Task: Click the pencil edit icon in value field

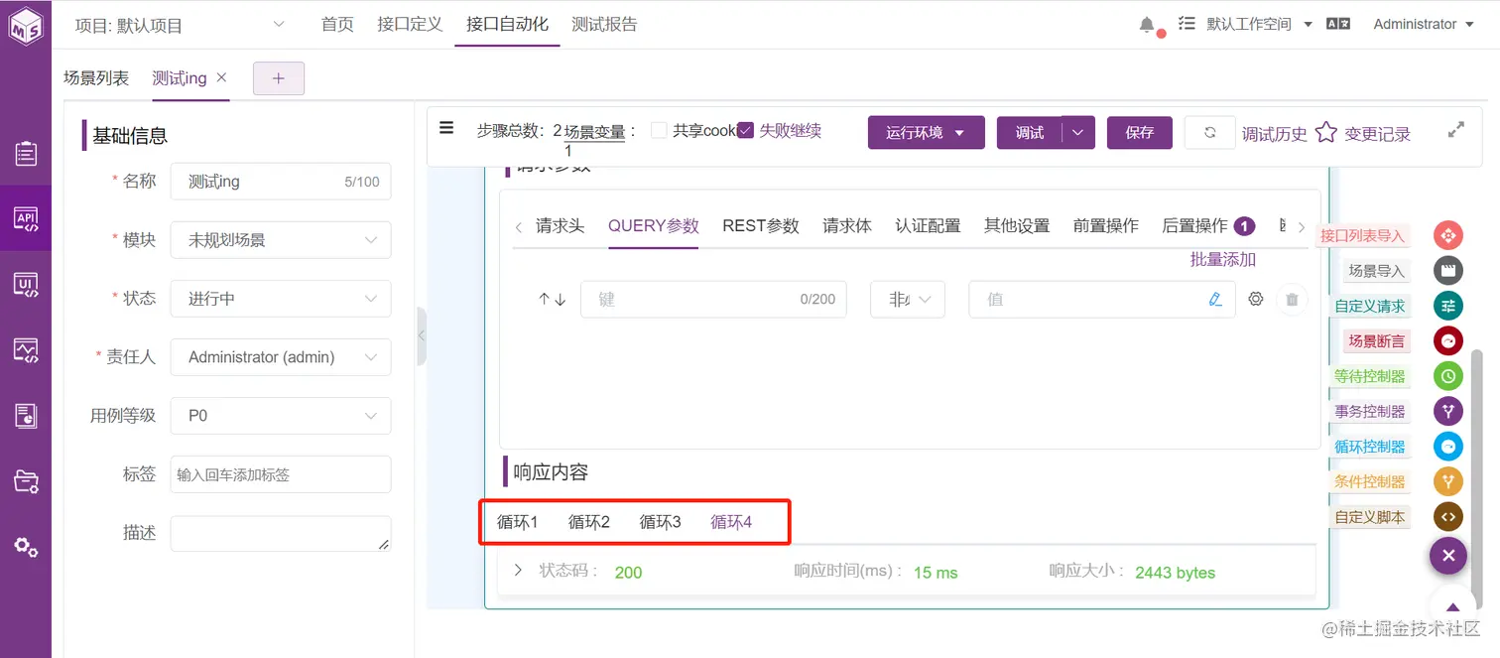Action: [1215, 299]
